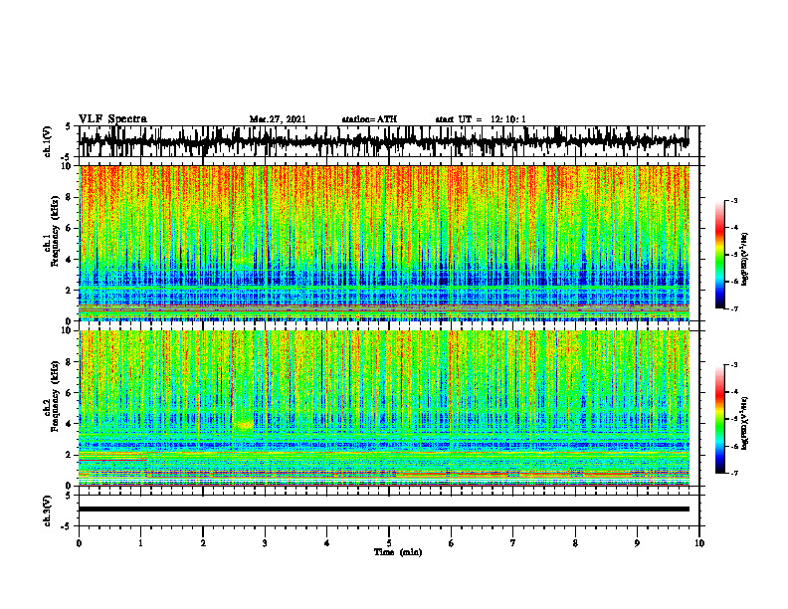Click the ch.2 color bar "log(PSD)" unit label
This screenshot has width=788, height=609.
(745, 423)
